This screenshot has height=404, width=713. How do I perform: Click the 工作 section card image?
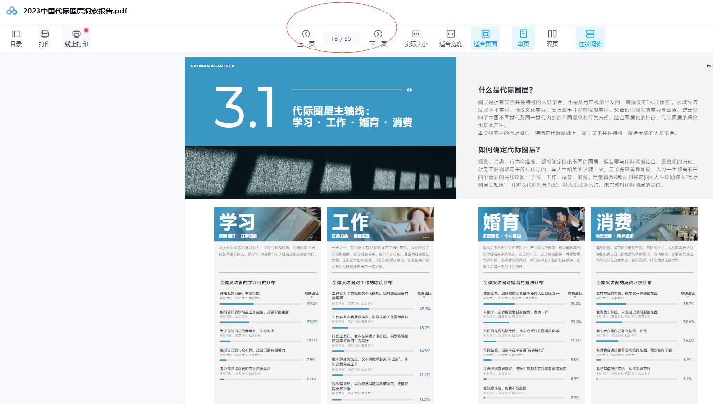pos(381,223)
